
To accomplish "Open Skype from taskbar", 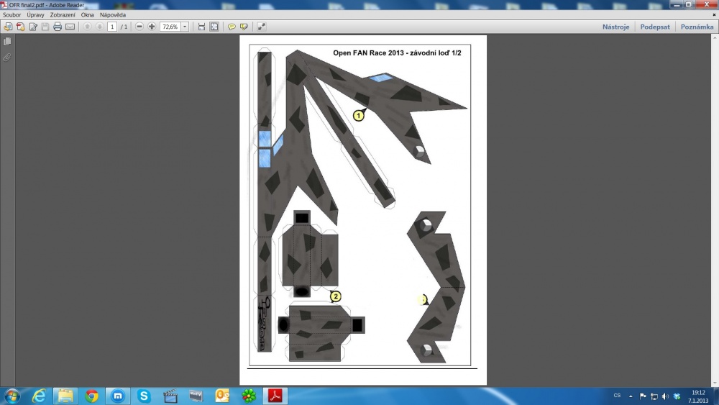I will coord(144,396).
